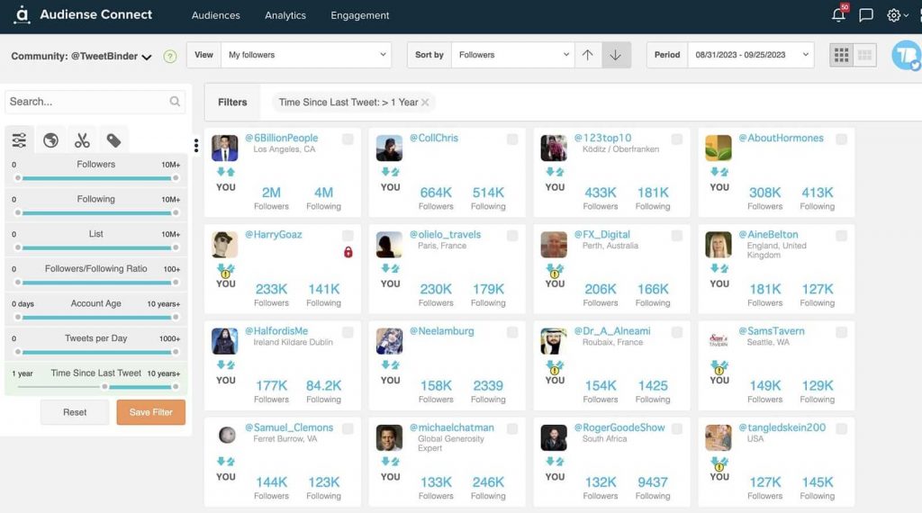
Task: Click the Filters tab label
Action: point(232,103)
